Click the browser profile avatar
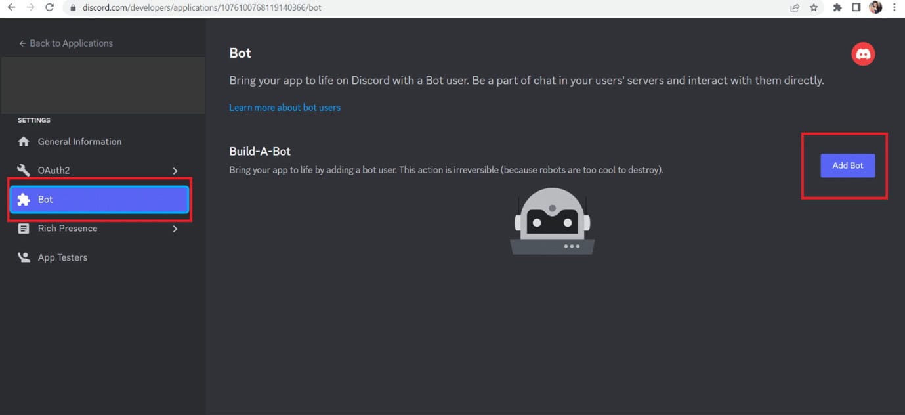This screenshot has height=415, width=905. (x=876, y=7)
